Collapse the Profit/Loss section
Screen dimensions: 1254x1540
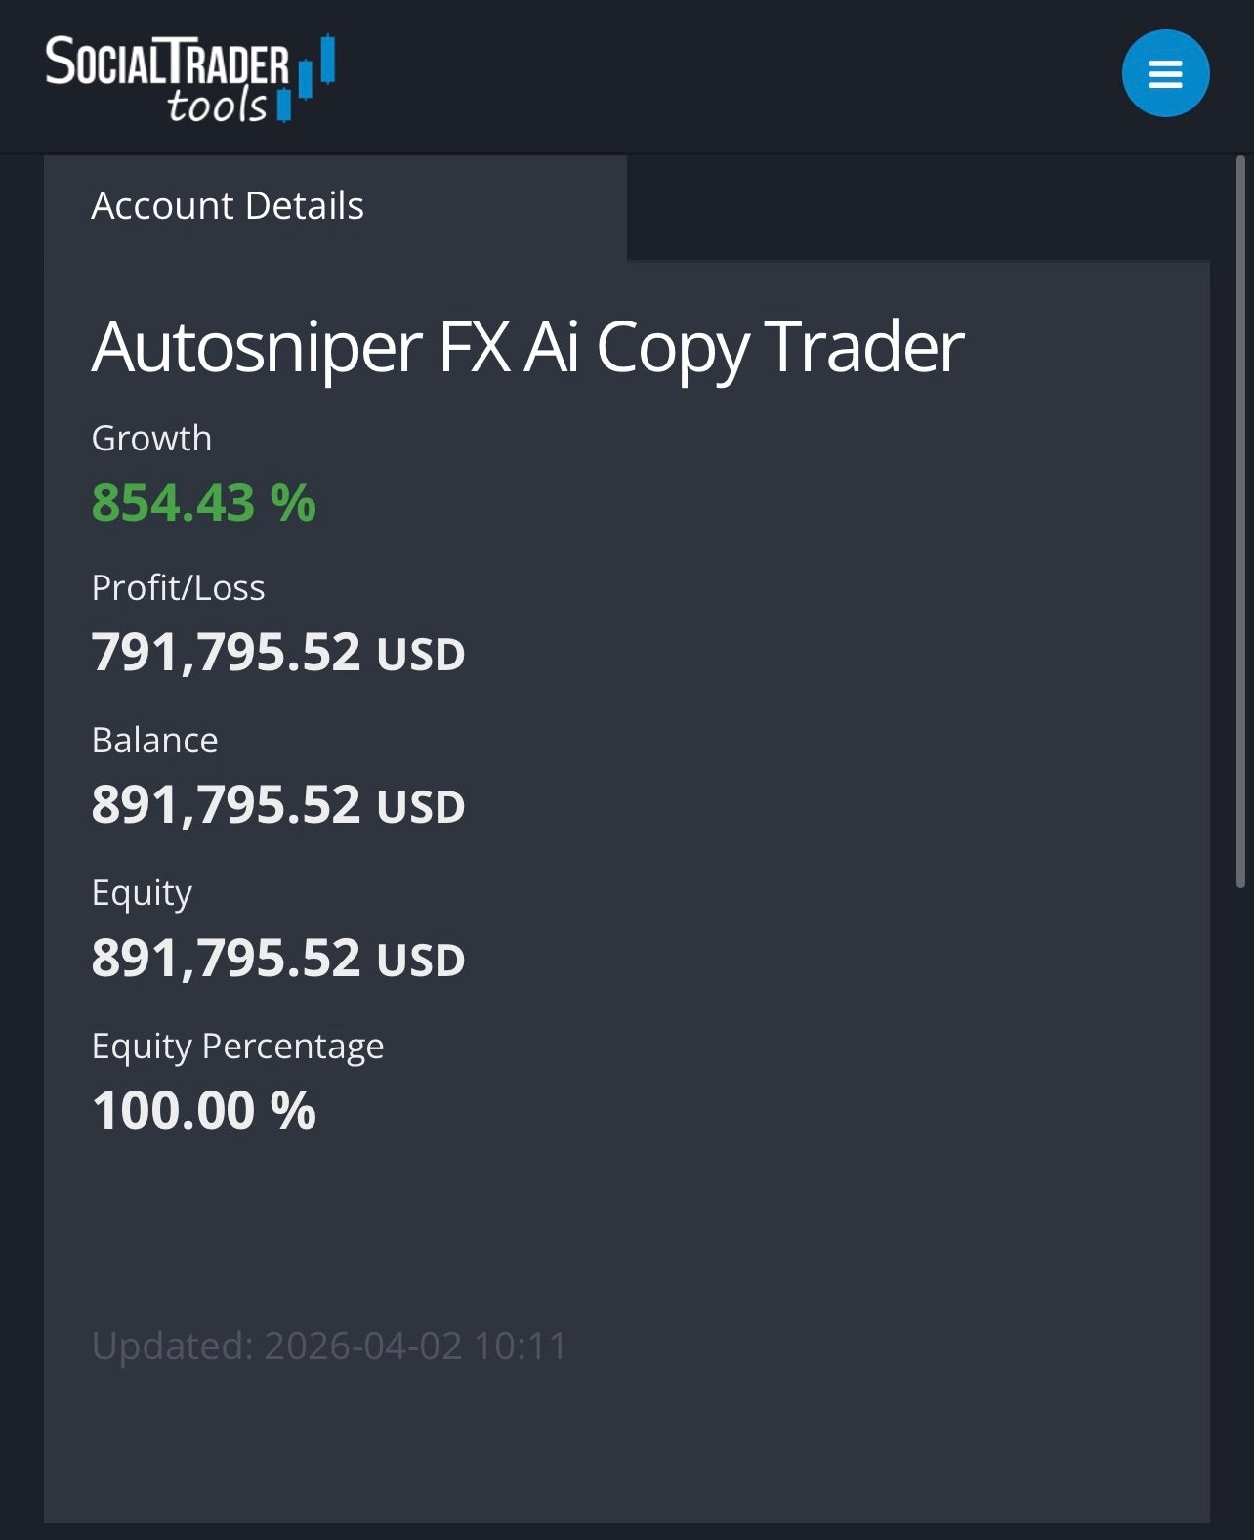[x=178, y=587]
